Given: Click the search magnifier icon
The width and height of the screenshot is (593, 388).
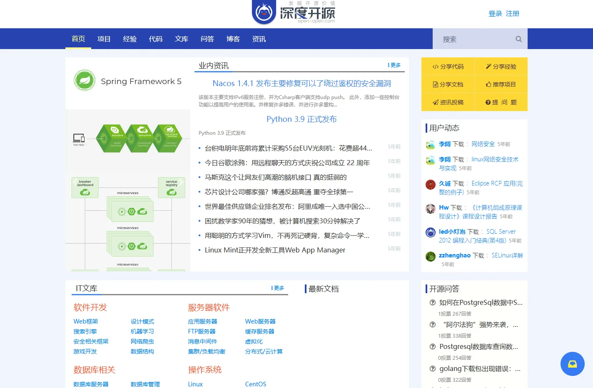Looking at the screenshot, I should (x=518, y=39).
